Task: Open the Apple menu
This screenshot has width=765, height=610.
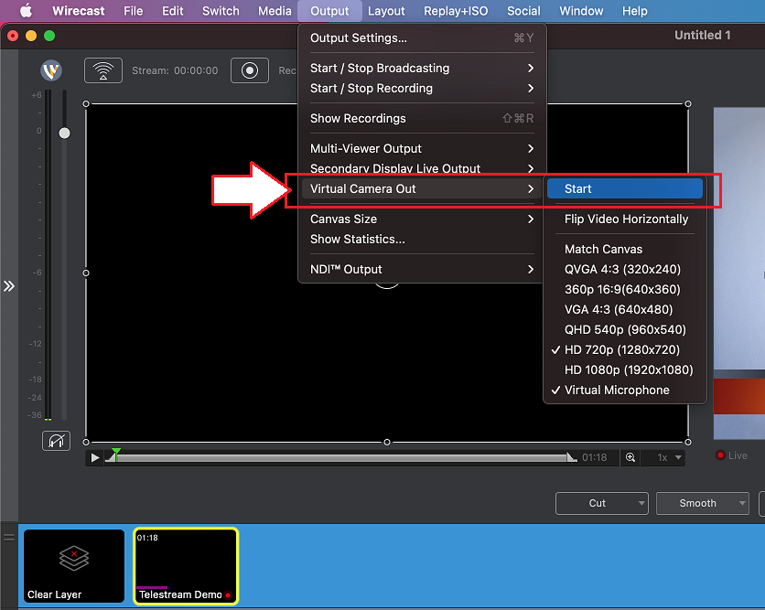Action: pyautogui.click(x=25, y=11)
